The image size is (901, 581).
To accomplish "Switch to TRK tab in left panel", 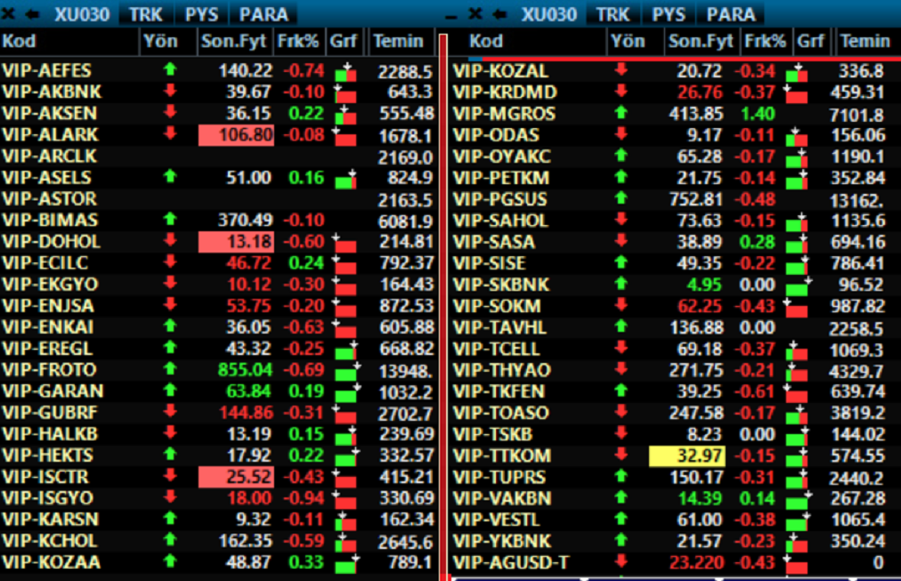I will [x=146, y=13].
